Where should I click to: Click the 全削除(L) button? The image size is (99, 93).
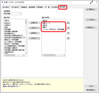(34, 33)
